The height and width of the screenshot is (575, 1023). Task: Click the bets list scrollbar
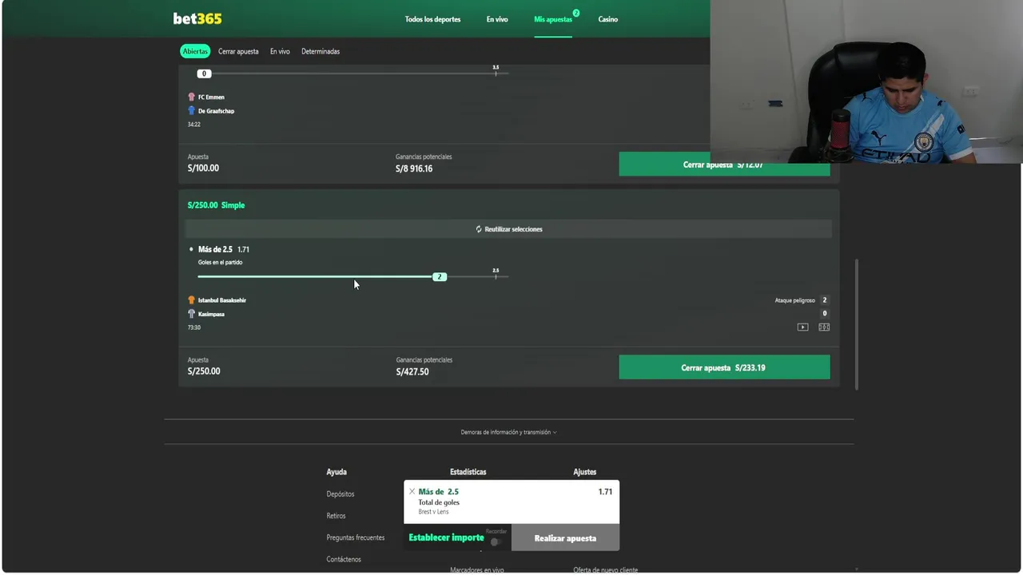857,323
